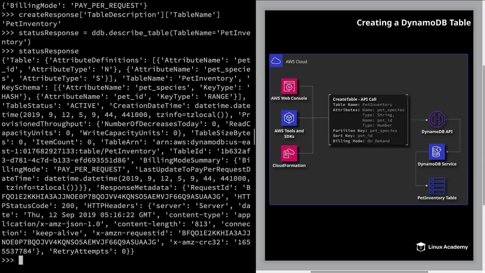
Task: Click the 'Partition Key: pet_species' line
Action: pyautogui.click(x=365, y=131)
